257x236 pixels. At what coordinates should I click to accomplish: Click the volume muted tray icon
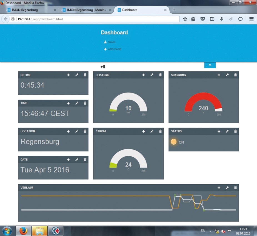tap(223, 231)
